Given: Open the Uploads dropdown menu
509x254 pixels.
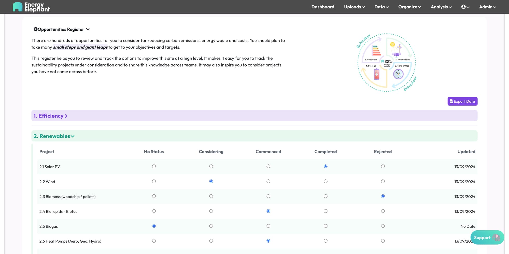Looking at the screenshot, I should (354, 7).
